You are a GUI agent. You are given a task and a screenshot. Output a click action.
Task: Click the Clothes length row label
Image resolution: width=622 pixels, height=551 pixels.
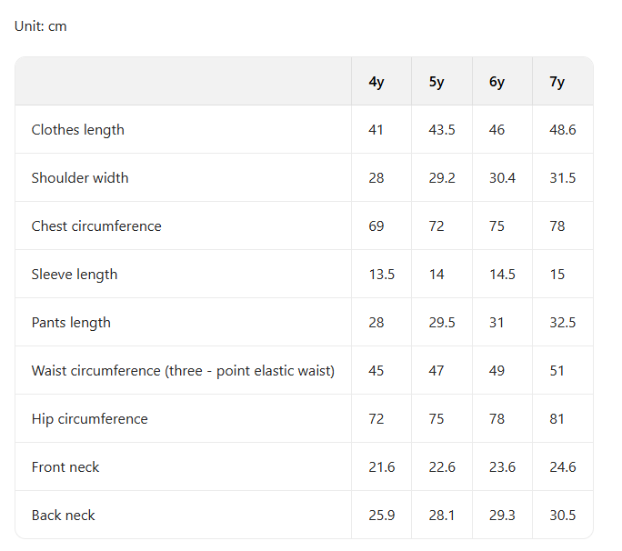click(x=78, y=130)
